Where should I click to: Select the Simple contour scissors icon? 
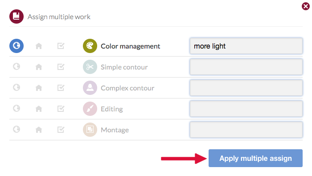point(90,67)
